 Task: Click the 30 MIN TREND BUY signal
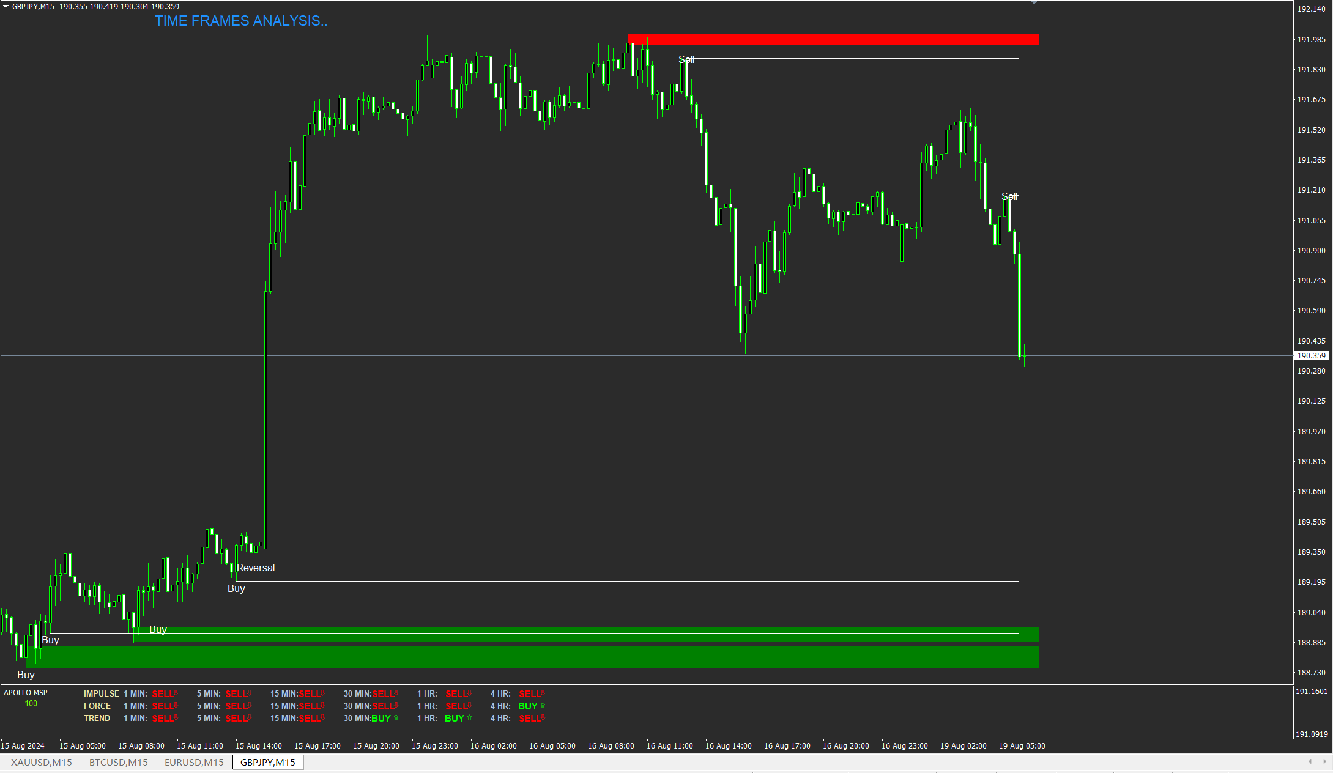point(384,718)
